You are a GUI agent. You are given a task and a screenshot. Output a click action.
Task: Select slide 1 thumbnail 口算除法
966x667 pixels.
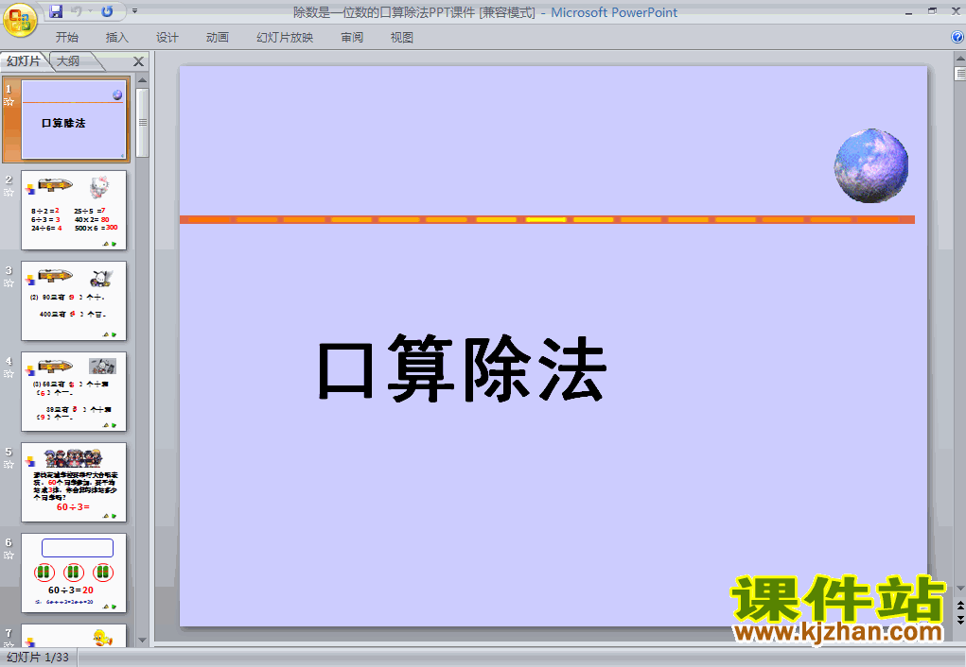[73, 119]
